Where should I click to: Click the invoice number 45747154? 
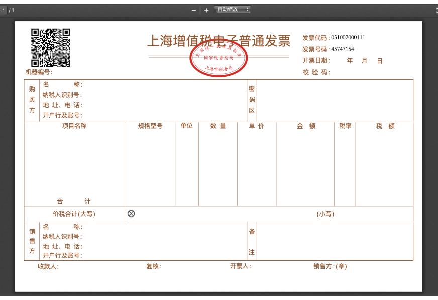pos(343,49)
